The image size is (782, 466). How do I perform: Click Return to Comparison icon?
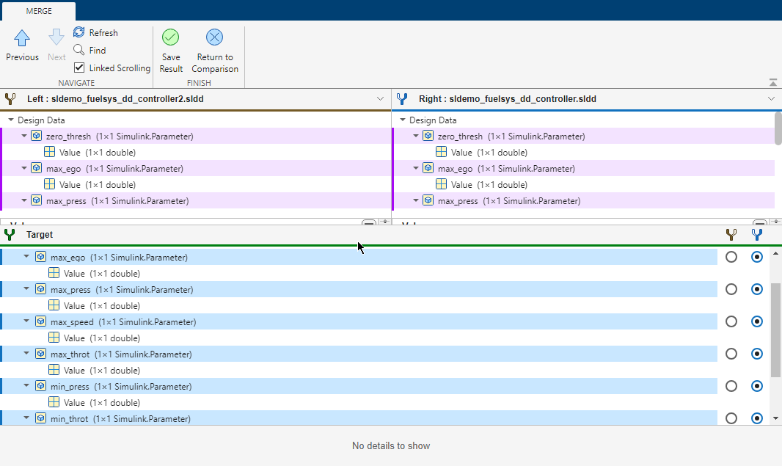pyautogui.click(x=214, y=37)
